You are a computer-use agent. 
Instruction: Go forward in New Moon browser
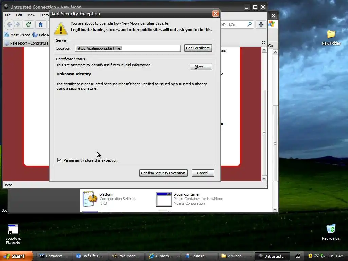18,24
